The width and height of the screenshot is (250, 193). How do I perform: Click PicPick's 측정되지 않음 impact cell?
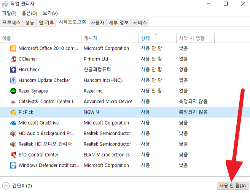(x=193, y=112)
